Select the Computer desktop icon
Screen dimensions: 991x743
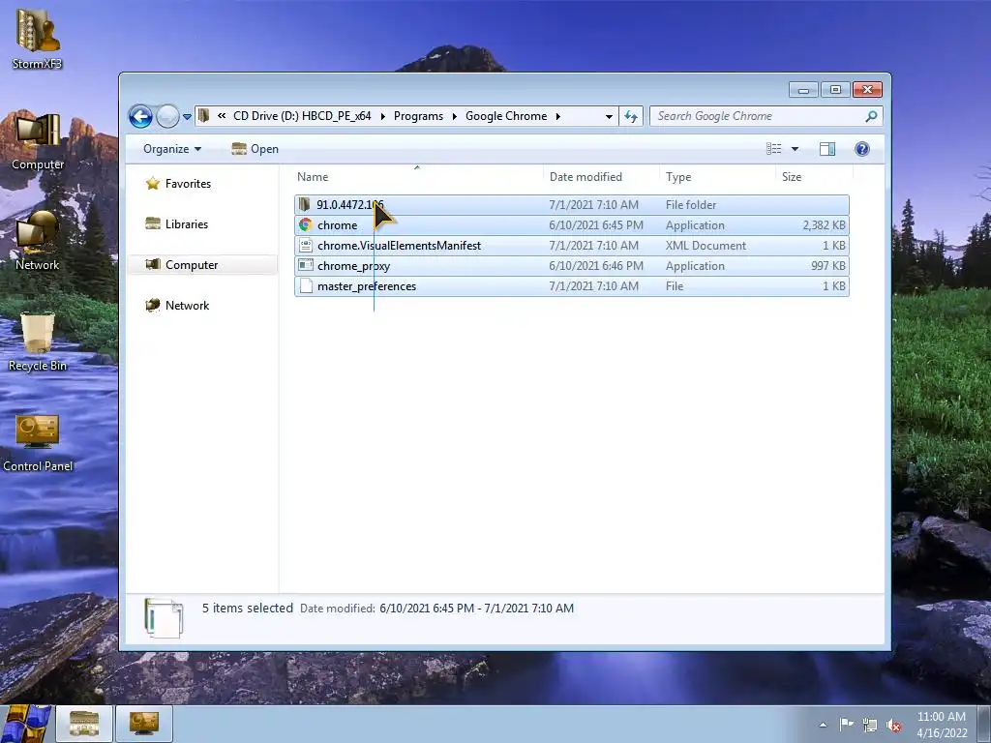point(38,141)
